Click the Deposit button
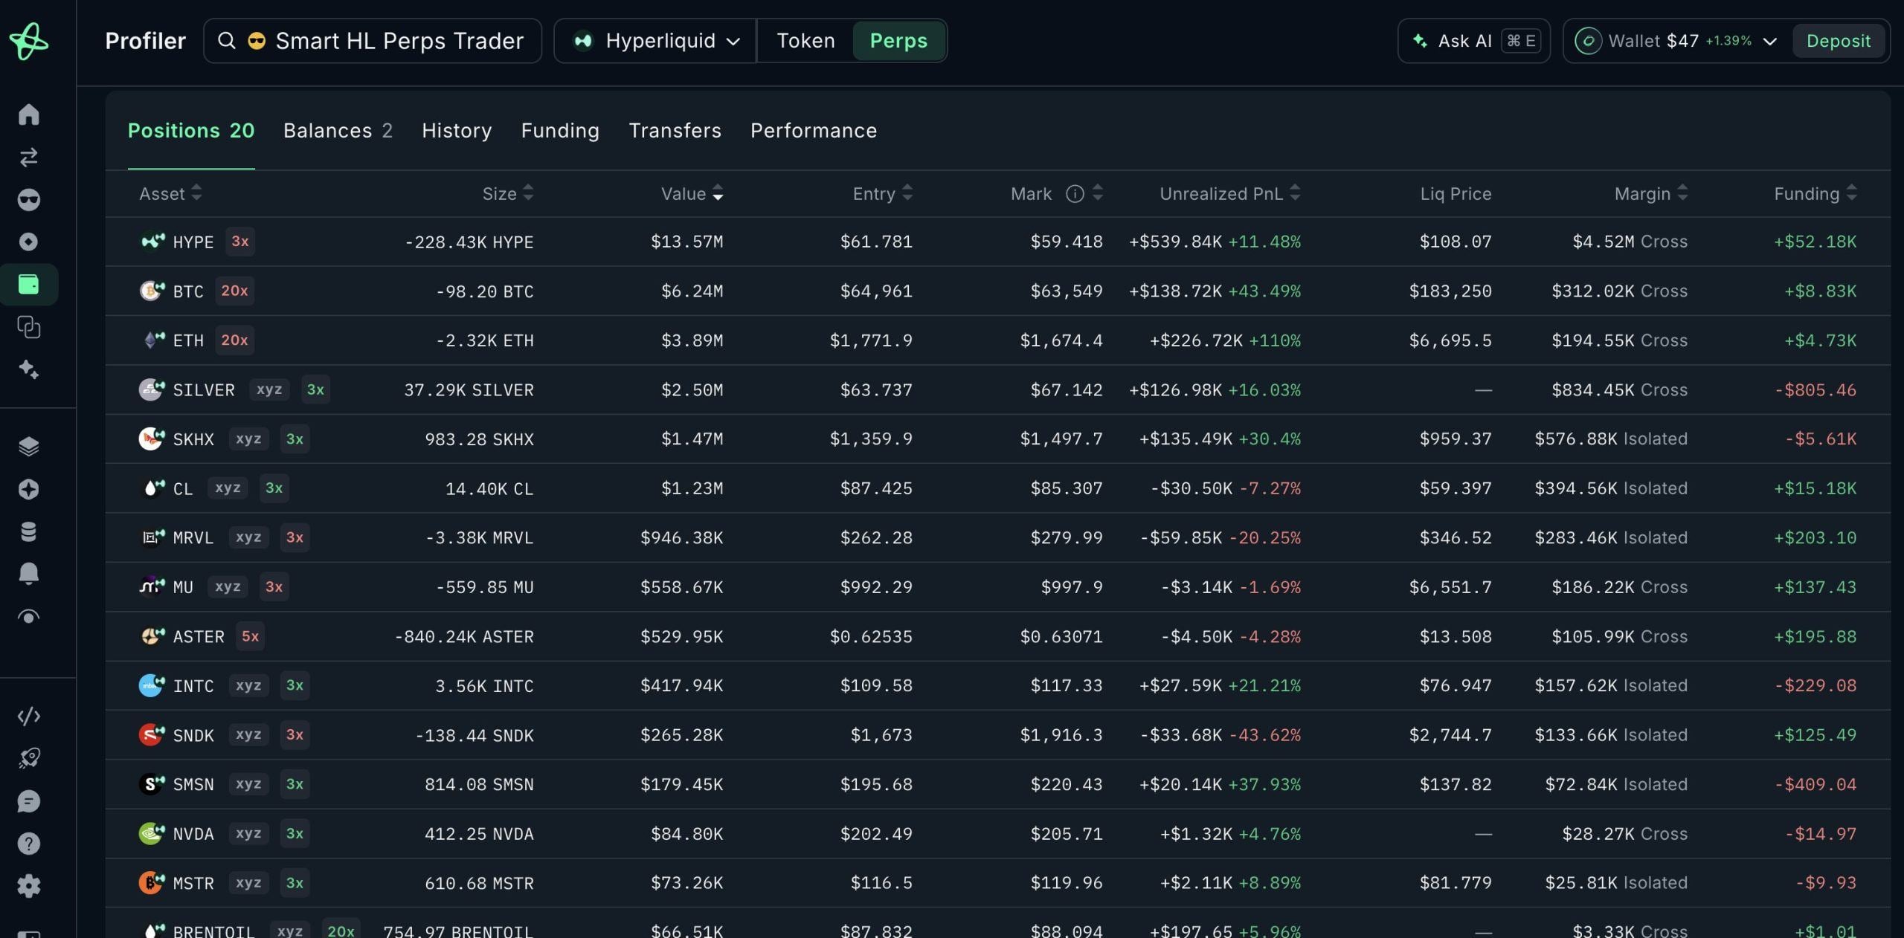1904x938 pixels. (1838, 41)
